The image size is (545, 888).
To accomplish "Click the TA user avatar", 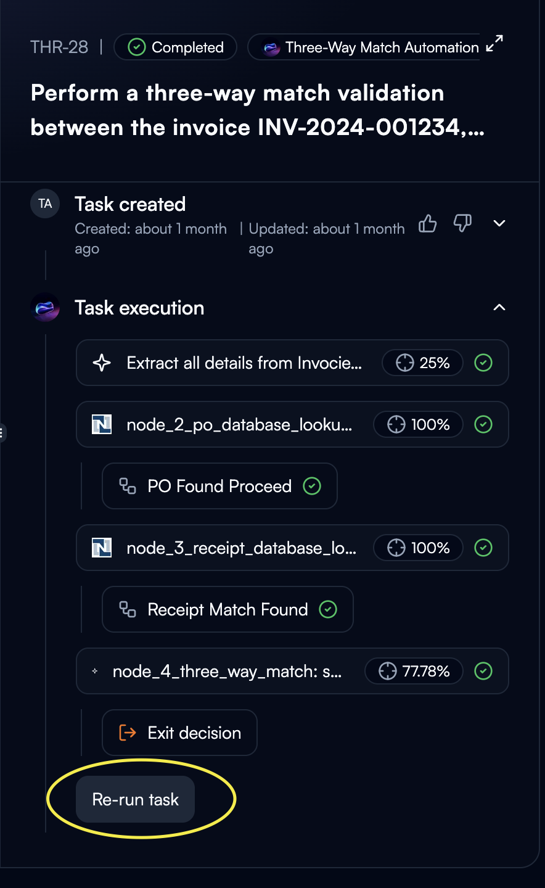I will tap(45, 204).
